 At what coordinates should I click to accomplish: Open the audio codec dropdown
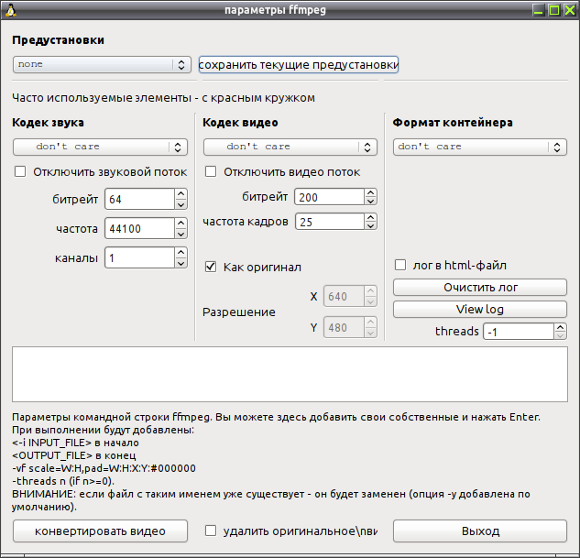(100, 147)
